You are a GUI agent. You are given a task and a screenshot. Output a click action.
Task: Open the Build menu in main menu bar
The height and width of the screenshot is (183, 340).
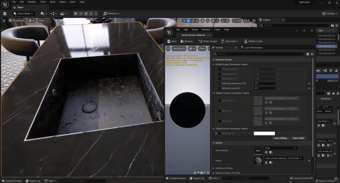(x=53, y=2)
